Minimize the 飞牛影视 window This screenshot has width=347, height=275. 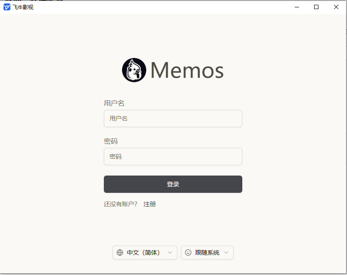[x=297, y=7]
